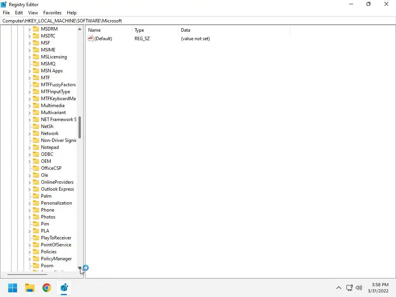The width and height of the screenshot is (396, 297).
Task: Click the tree scroll down arrow
Action: click(80, 268)
